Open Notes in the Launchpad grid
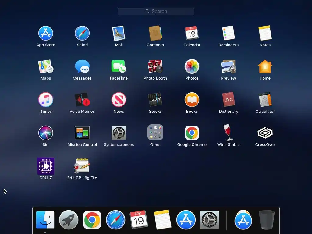This screenshot has width=312, height=234. coord(265,33)
